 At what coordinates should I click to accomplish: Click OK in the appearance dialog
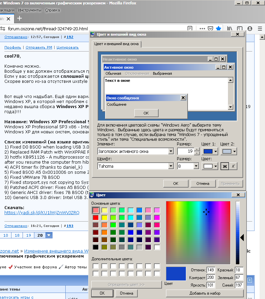pyautogui.click(x=175, y=184)
